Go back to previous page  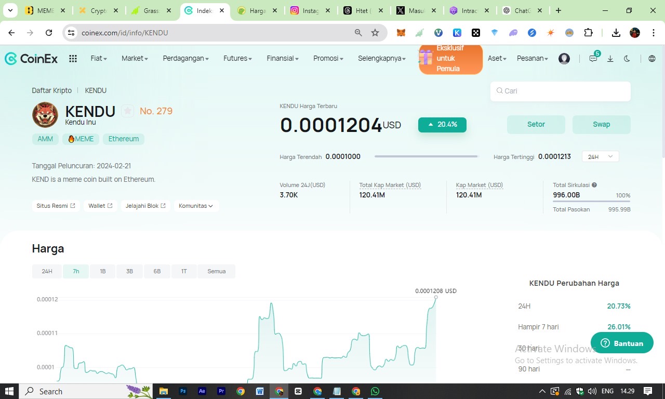click(11, 33)
